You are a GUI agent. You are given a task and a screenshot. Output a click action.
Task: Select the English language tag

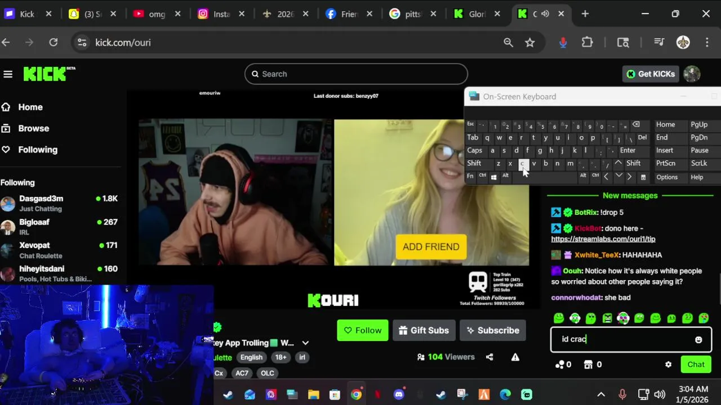(x=251, y=357)
